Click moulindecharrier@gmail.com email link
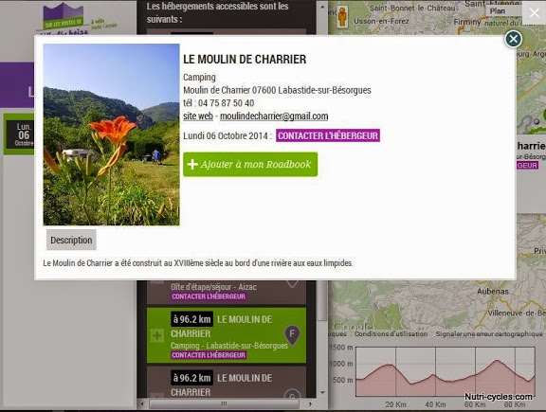The height and width of the screenshot is (412, 546). tap(274, 116)
